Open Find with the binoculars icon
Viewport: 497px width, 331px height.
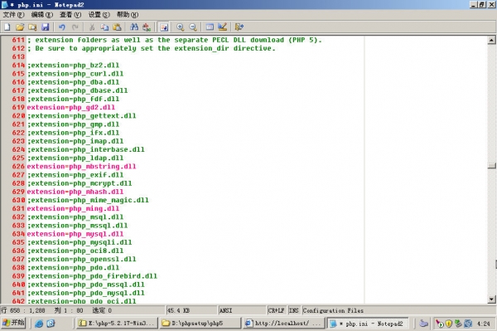(134, 27)
